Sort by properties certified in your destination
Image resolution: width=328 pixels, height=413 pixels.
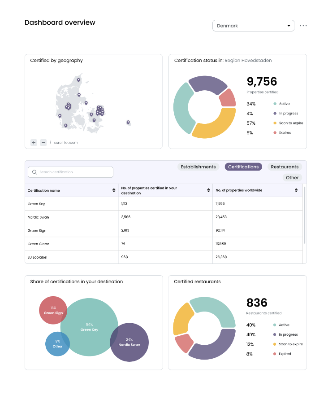[x=208, y=190]
